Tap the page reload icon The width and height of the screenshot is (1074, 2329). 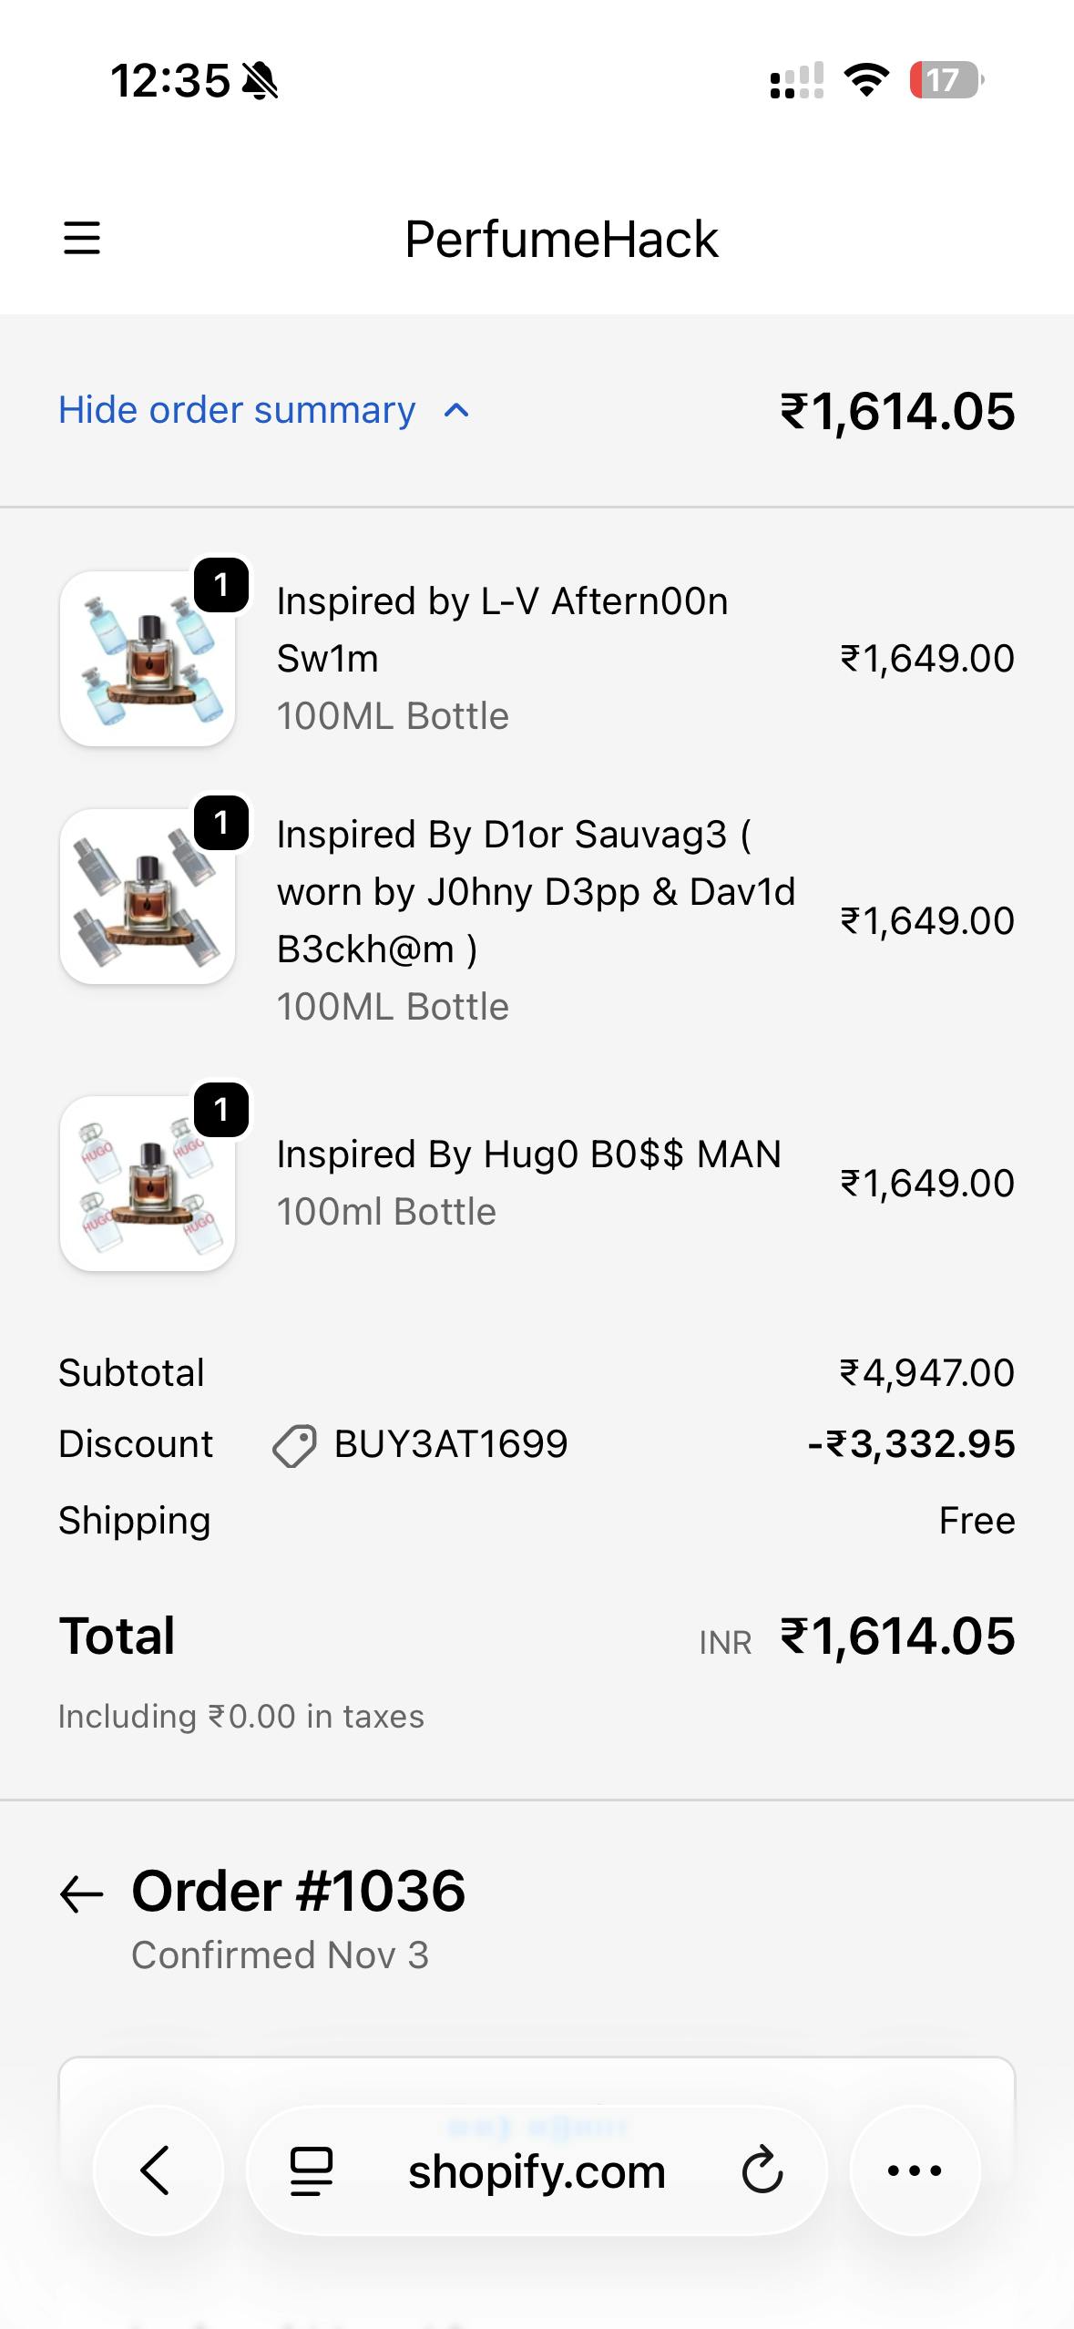pos(762,2170)
